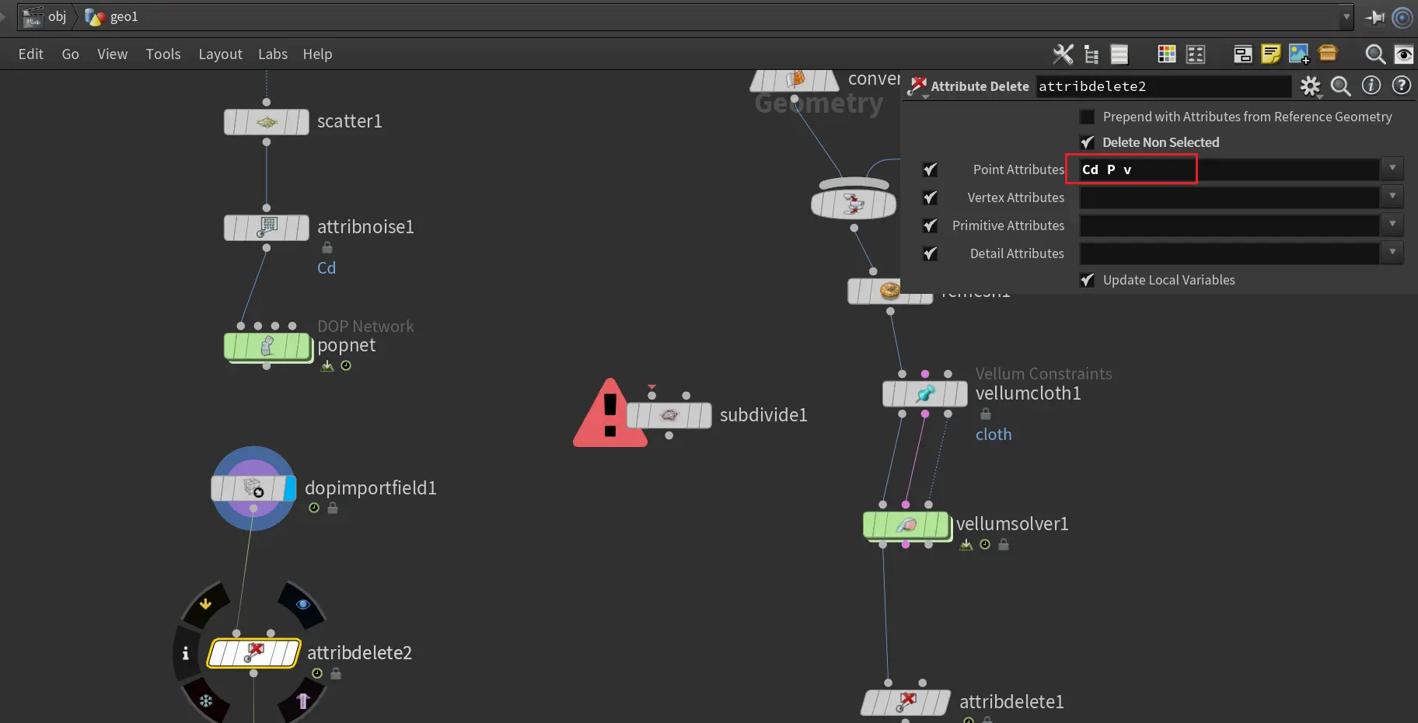Toggle the Primitive Attributes checkbox
This screenshot has height=723, width=1418.
pyautogui.click(x=930, y=225)
